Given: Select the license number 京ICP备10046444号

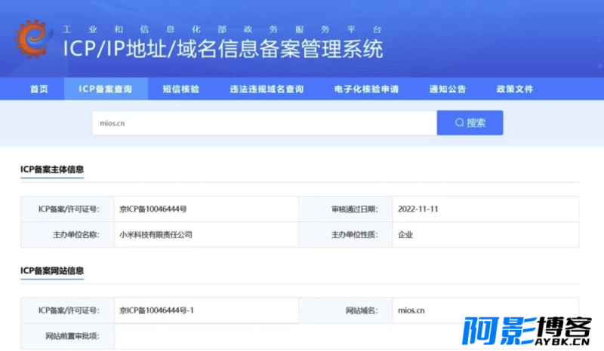Looking at the screenshot, I should click(x=153, y=209).
